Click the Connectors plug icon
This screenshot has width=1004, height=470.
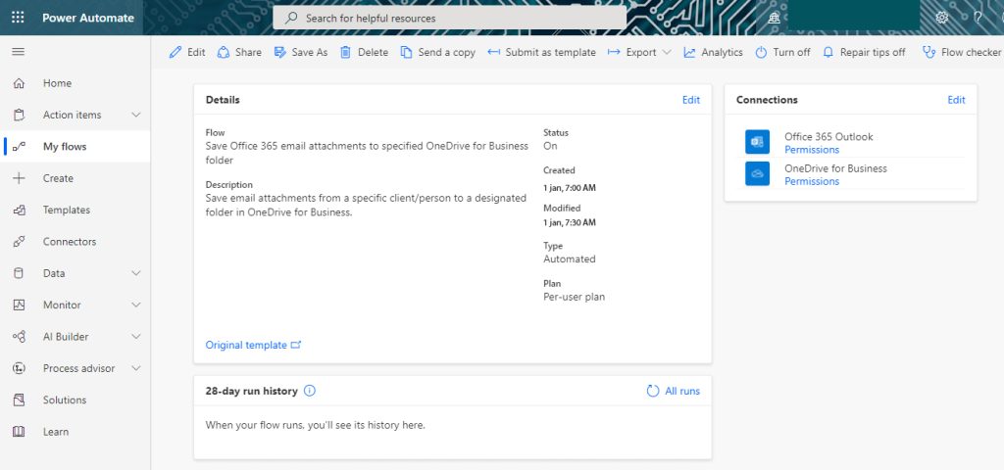(20, 242)
